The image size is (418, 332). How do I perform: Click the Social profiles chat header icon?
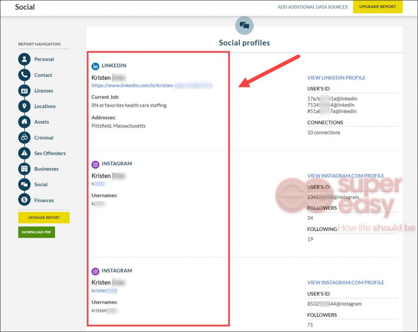[x=244, y=26]
